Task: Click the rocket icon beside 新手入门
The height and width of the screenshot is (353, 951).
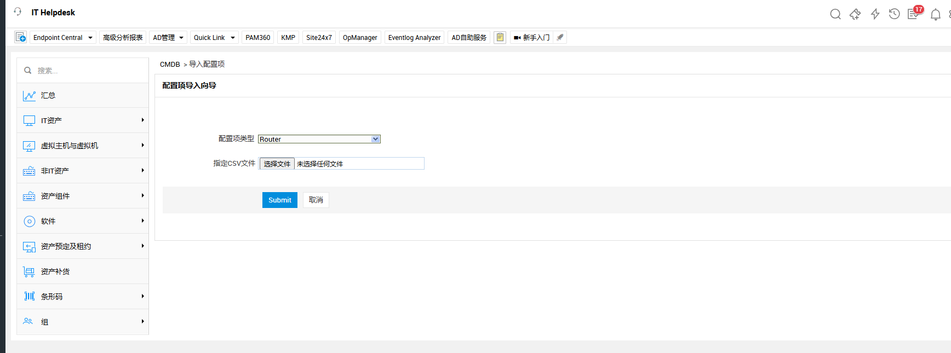Action: coord(560,37)
